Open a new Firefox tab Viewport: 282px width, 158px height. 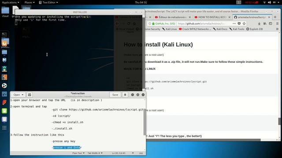(275, 17)
